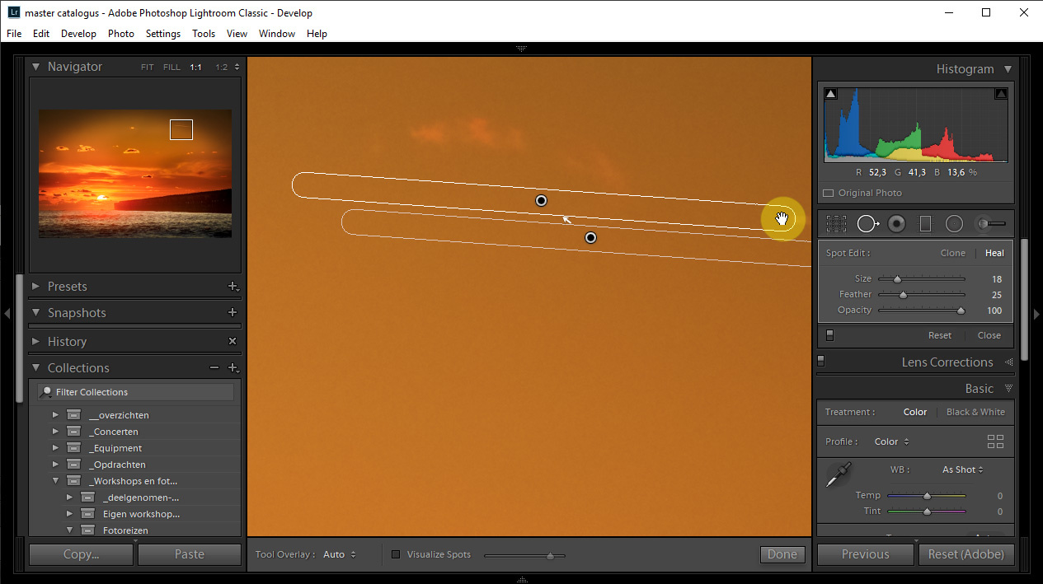Clear History with the X icon
The height and width of the screenshot is (584, 1043).
[x=233, y=341]
